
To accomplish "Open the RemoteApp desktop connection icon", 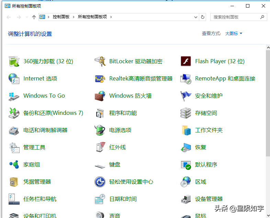I will [x=186, y=79].
